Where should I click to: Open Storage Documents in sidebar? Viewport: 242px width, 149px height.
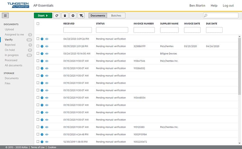pos(11,78)
